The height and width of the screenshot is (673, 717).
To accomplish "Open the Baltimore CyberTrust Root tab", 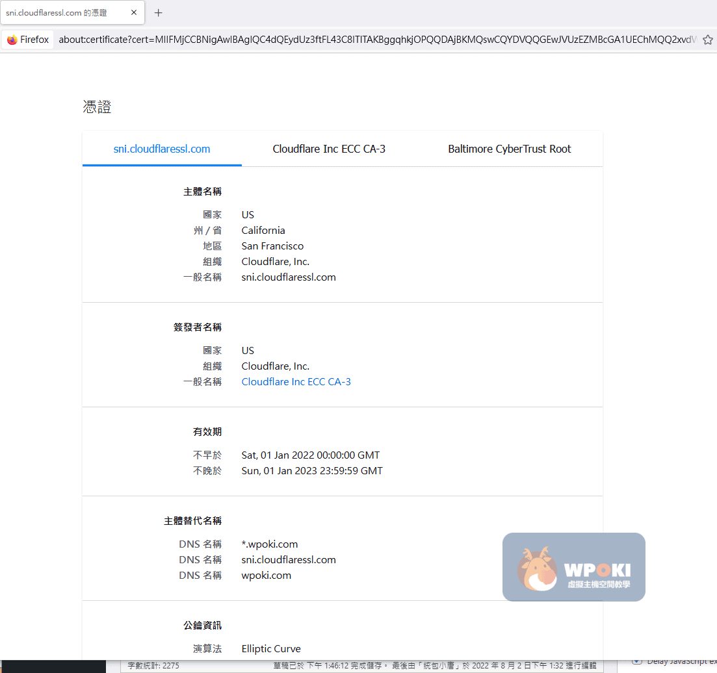I will pos(509,149).
